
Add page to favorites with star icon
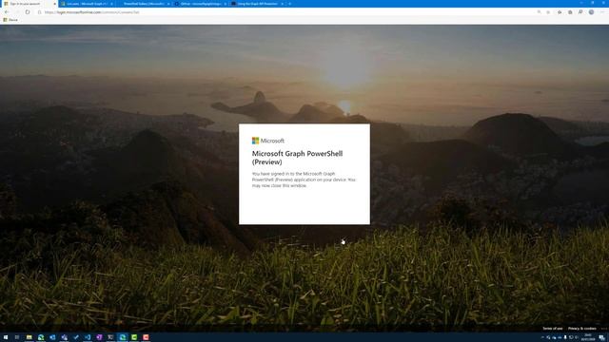click(548, 12)
